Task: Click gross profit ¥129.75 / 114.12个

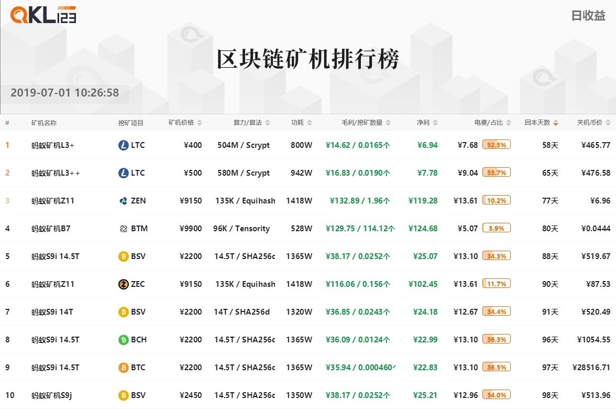Action: (360, 229)
